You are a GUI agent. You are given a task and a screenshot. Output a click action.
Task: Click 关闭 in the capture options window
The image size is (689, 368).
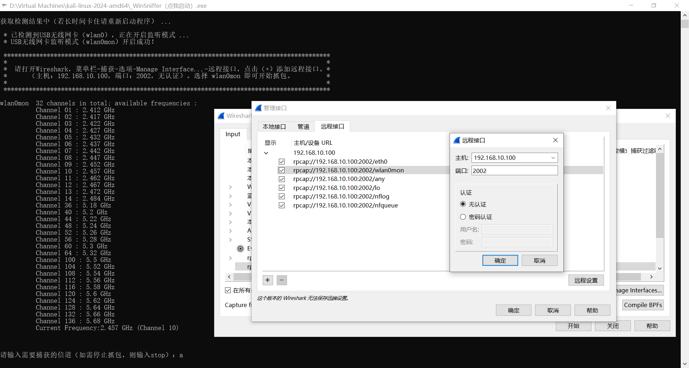(613, 326)
